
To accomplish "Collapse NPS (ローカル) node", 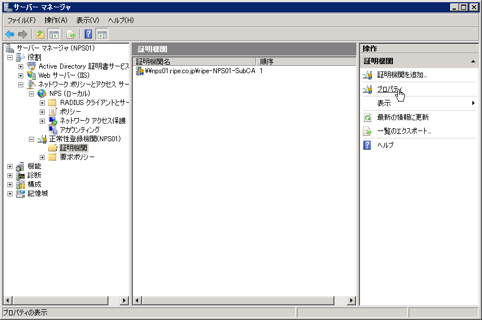I will [x=31, y=94].
